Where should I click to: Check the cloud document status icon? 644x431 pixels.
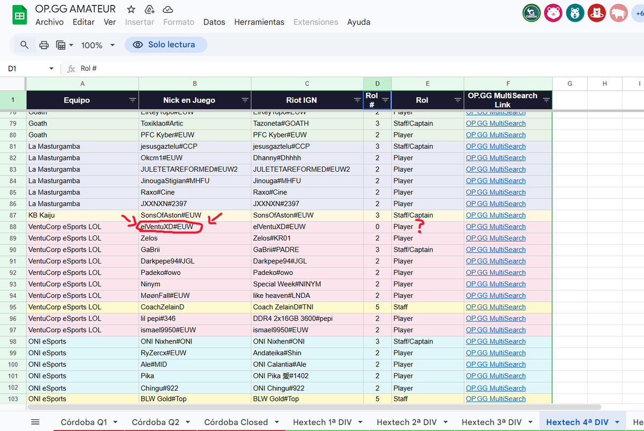click(x=168, y=9)
